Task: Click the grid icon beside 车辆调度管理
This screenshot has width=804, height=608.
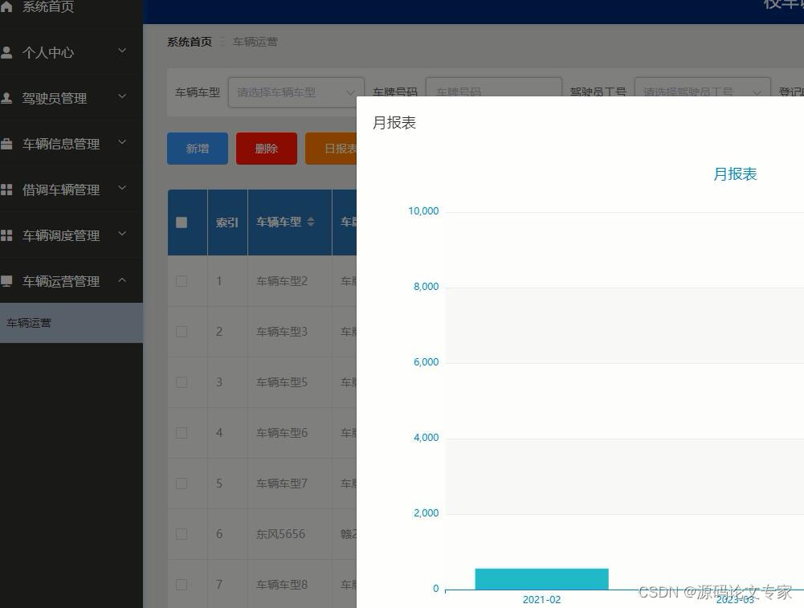Action: point(8,235)
